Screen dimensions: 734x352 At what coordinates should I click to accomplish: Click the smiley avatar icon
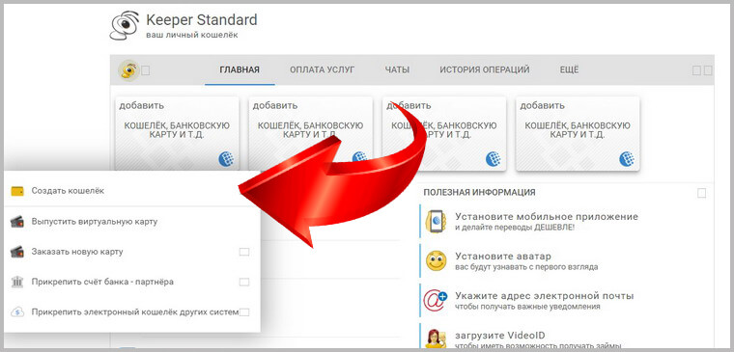[x=436, y=261]
